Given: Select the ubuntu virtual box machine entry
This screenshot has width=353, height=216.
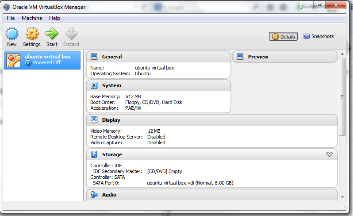Looking at the screenshot, I should 42,60.
